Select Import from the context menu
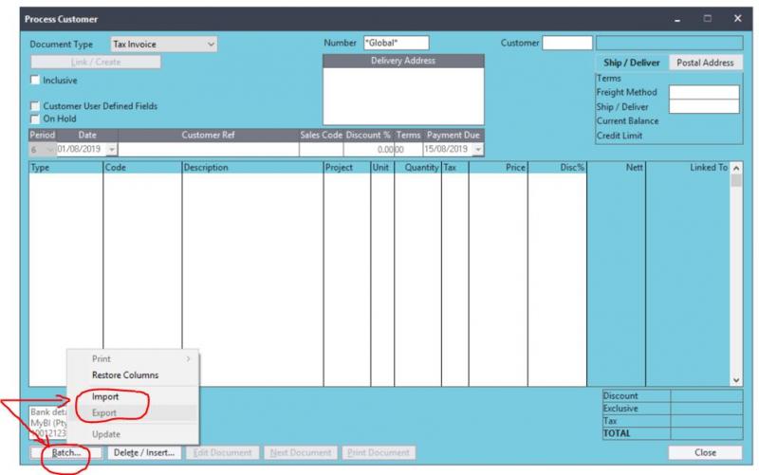 (105, 397)
